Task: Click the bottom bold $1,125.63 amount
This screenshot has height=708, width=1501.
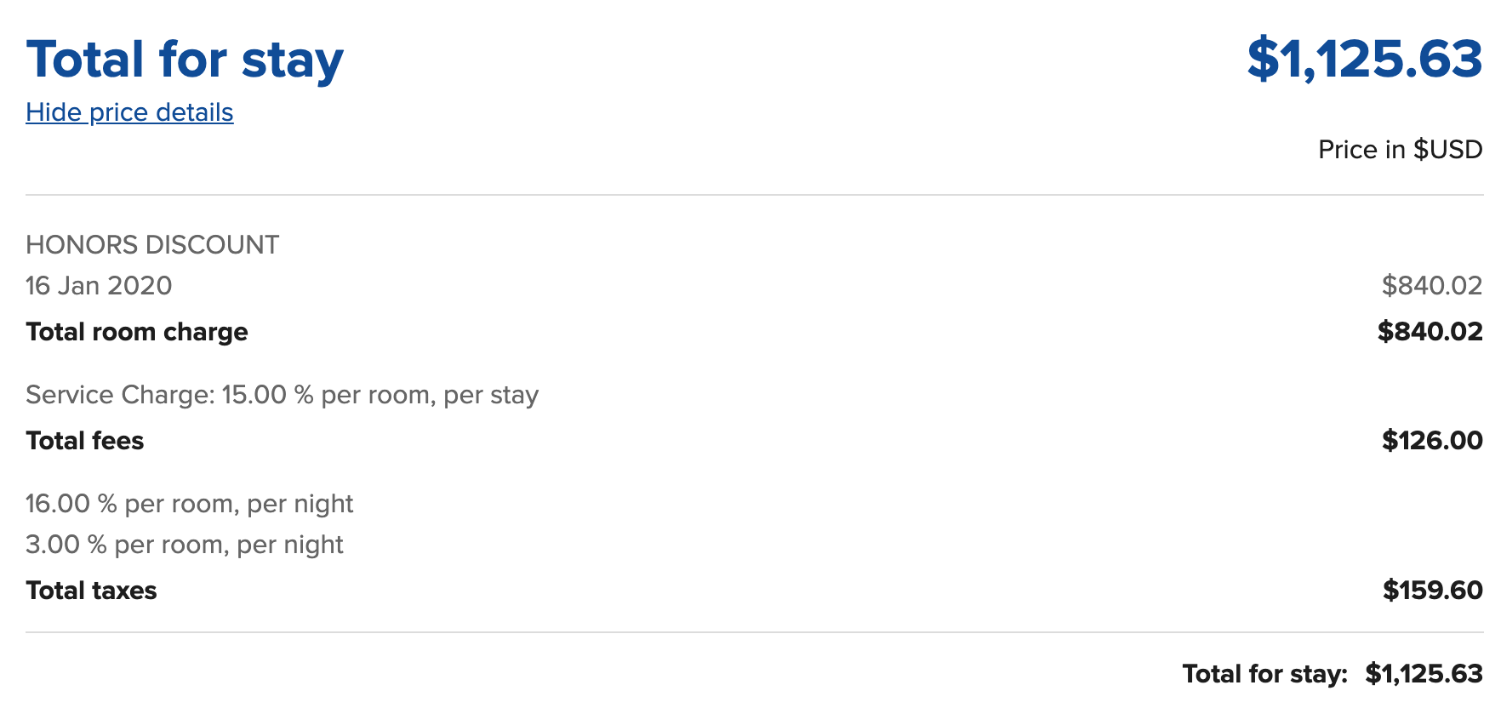Action: click(x=1424, y=674)
